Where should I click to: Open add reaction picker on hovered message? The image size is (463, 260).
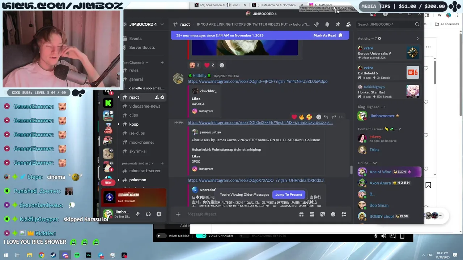coord(319,117)
